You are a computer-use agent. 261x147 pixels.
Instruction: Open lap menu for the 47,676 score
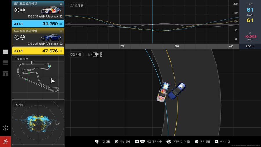(61, 51)
